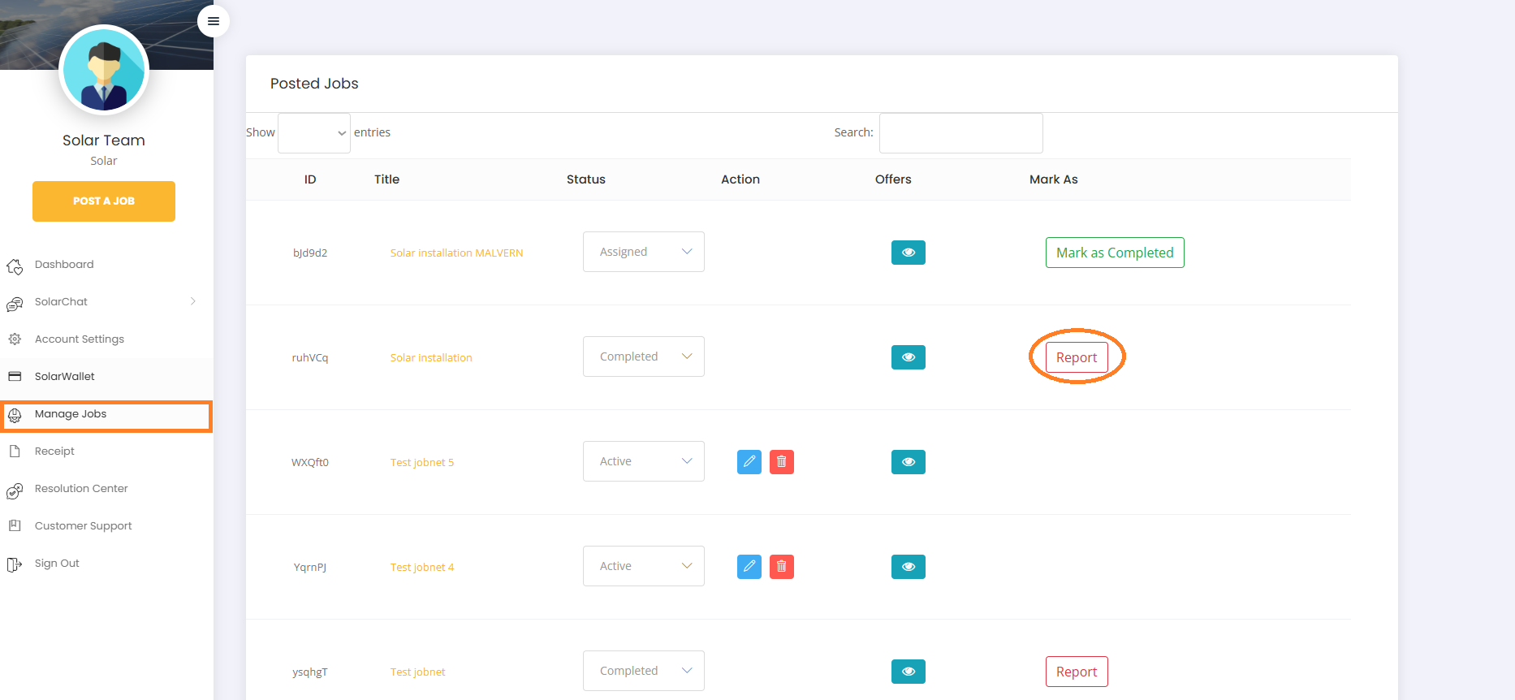Click the edit pencil icon for Test jobnet 5
1515x700 pixels.
749,462
